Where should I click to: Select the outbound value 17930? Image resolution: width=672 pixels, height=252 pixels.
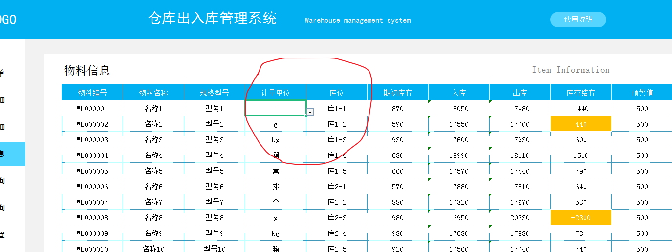[520, 140]
